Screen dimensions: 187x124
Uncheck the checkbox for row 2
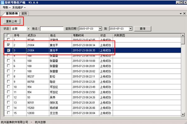8,45
